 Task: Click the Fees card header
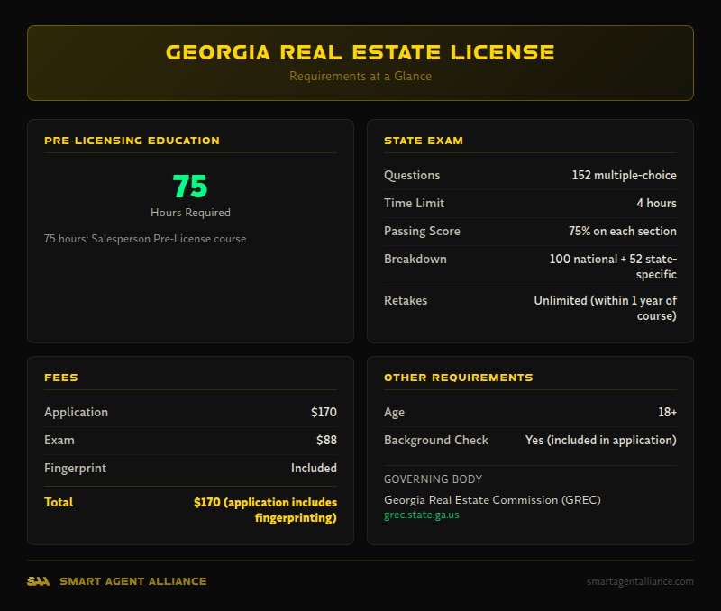pyautogui.click(x=59, y=378)
